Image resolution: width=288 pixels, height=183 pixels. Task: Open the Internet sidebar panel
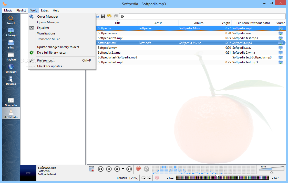(11, 69)
